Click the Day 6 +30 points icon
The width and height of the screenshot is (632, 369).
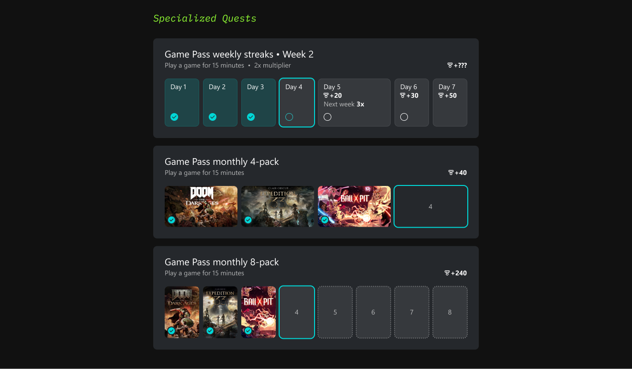coord(403,95)
